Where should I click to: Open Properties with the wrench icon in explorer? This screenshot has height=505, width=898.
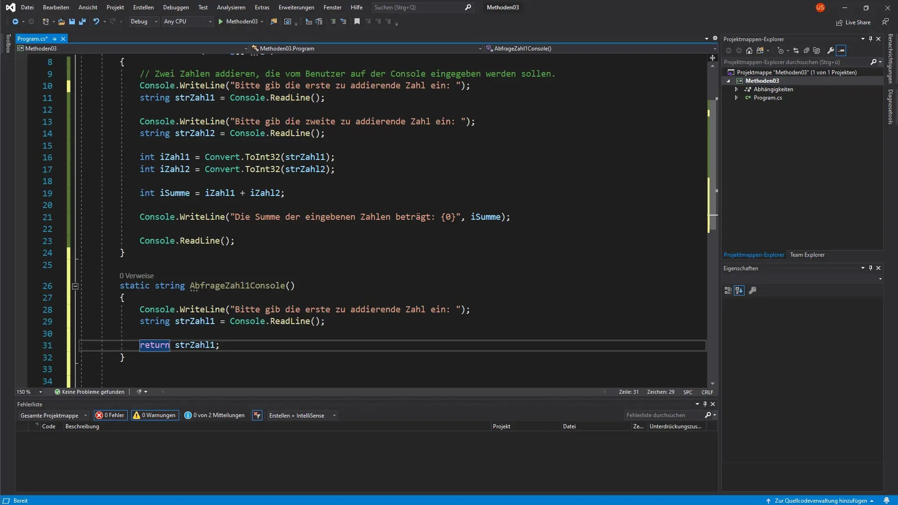[x=831, y=50]
